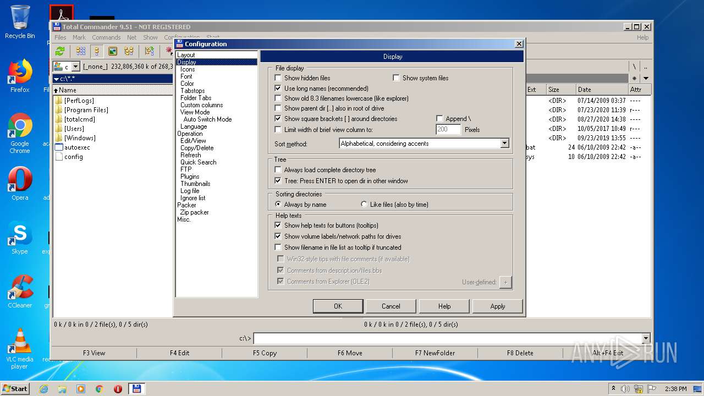Uncheck Use long names option
Image resolution: width=704 pixels, height=396 pixels.
pyautogui.click(x=278, y=88)
